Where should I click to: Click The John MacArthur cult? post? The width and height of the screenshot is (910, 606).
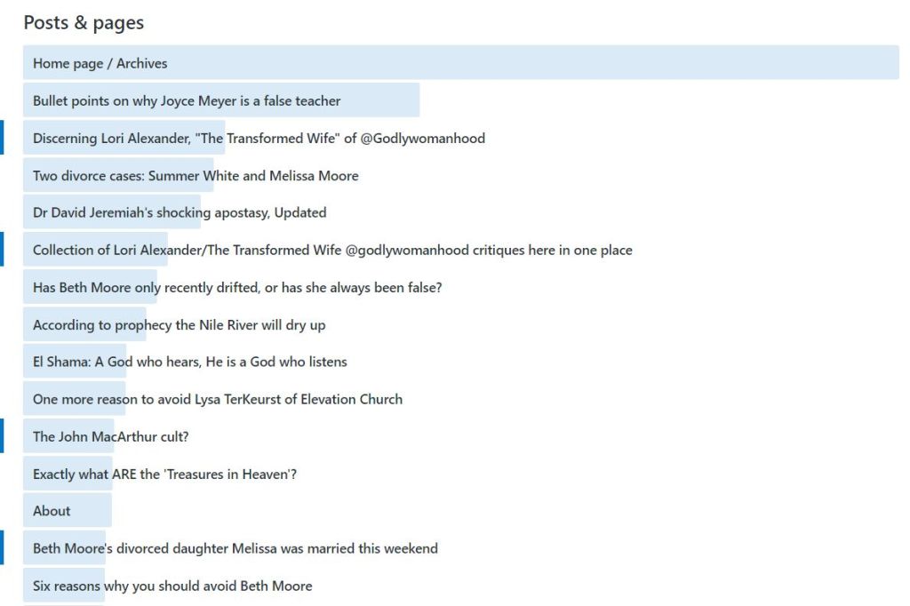[110, 436]
